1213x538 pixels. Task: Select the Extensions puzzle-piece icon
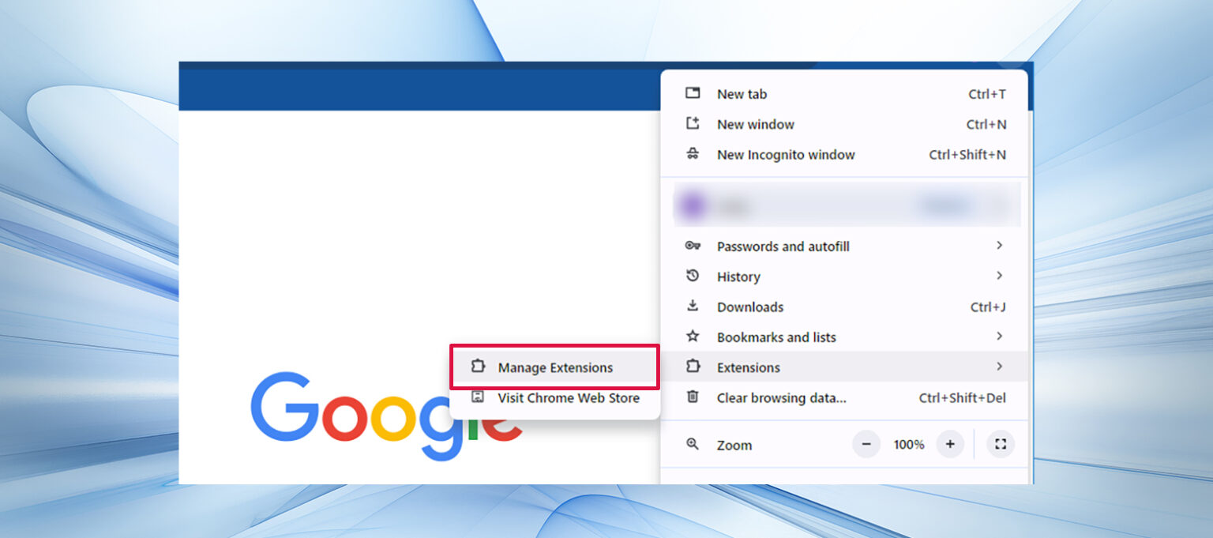(693, 367)
